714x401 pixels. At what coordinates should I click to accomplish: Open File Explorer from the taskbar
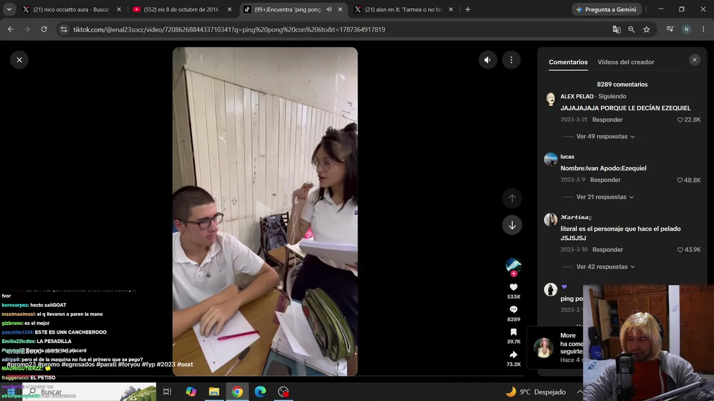pos(214,392)
